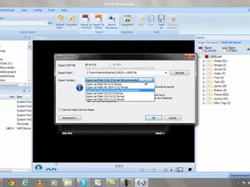The height and width of the screenshot is (187, 250).
Task: Click Export FLA/FLEX in the Export panel
Action: (207, 49)
